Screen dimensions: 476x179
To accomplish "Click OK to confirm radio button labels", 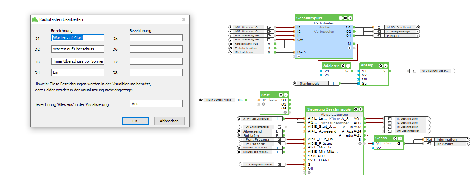I will click(x=135, y=121).
